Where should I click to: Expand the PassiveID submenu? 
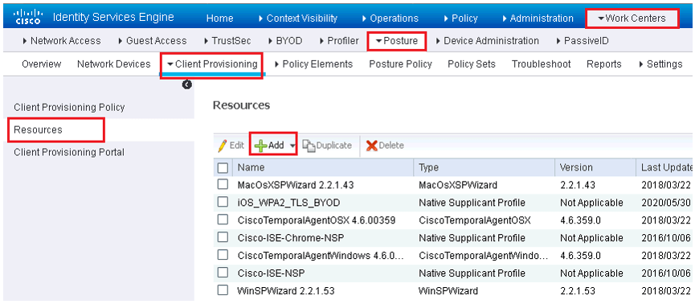click(x=582, y=41)
